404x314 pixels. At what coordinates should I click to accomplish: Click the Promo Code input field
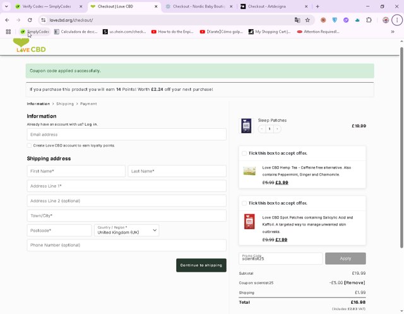pyautogui.click(x=280, y=258)
